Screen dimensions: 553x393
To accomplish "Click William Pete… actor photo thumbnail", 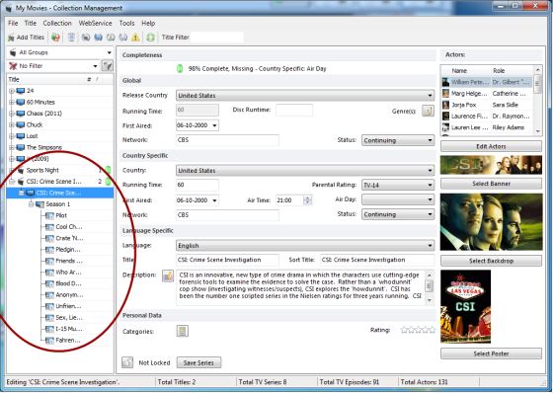I will 445,82.
